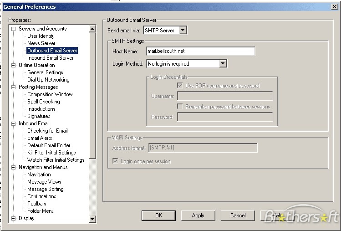
Task: Click the tree scrollbar down arrow
Action: (x=92, y=219)
